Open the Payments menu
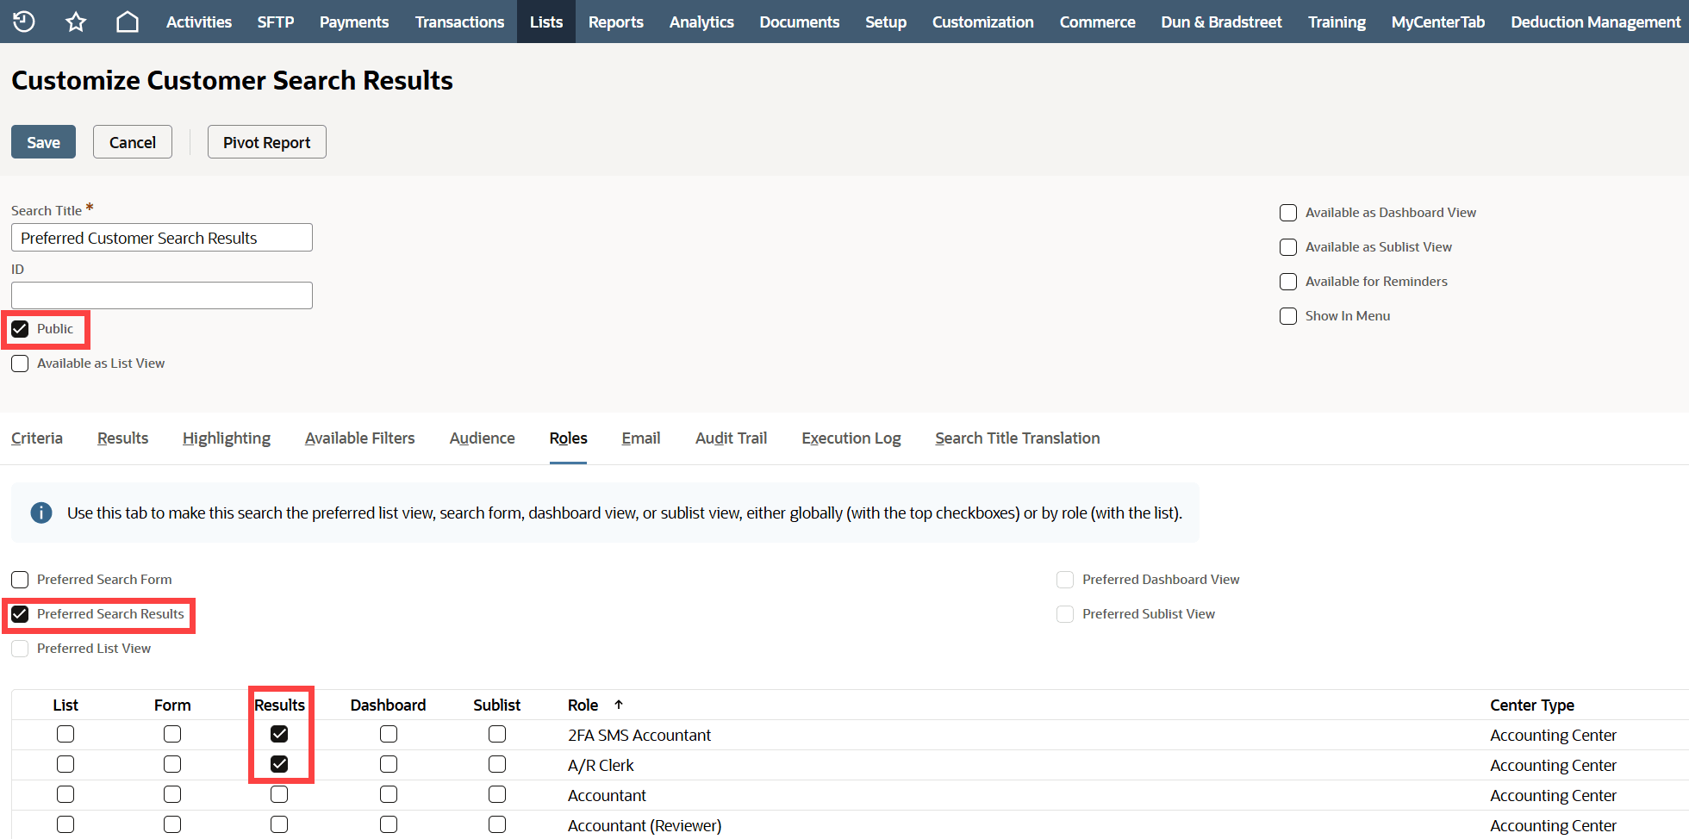 pos(354,22)
